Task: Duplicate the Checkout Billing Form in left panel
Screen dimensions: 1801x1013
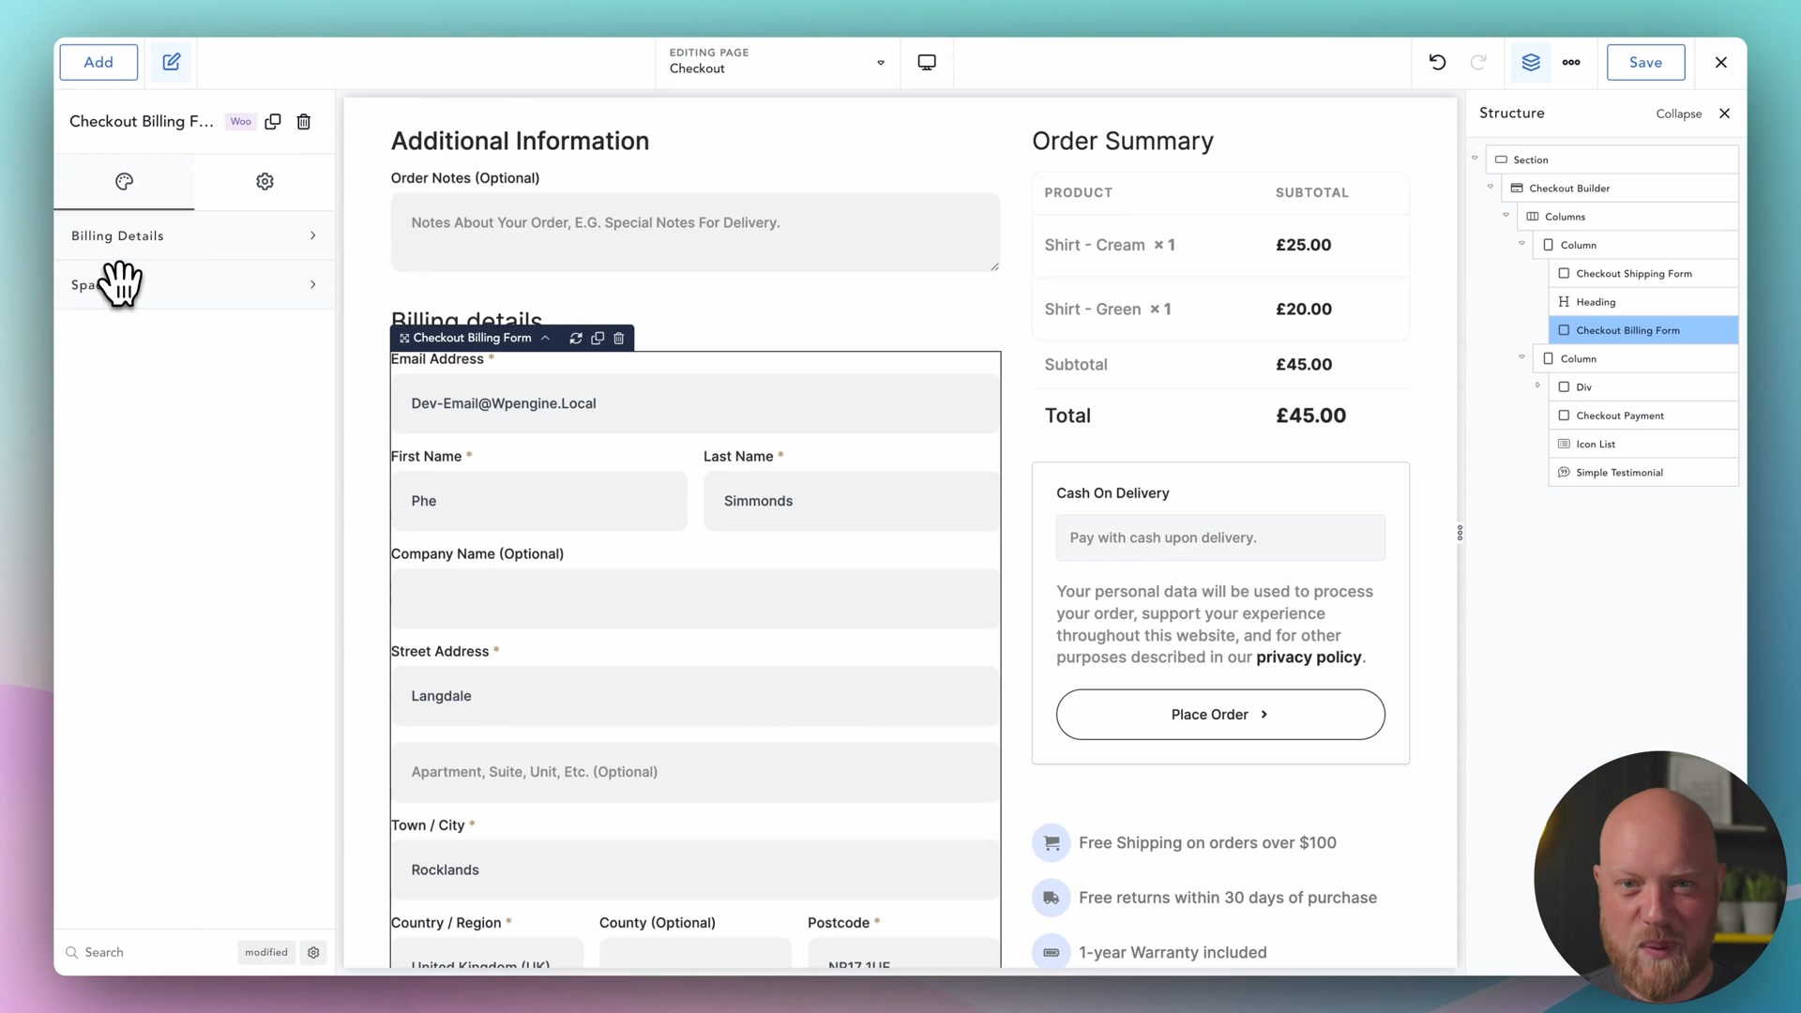Action: [x=273, y=121]
